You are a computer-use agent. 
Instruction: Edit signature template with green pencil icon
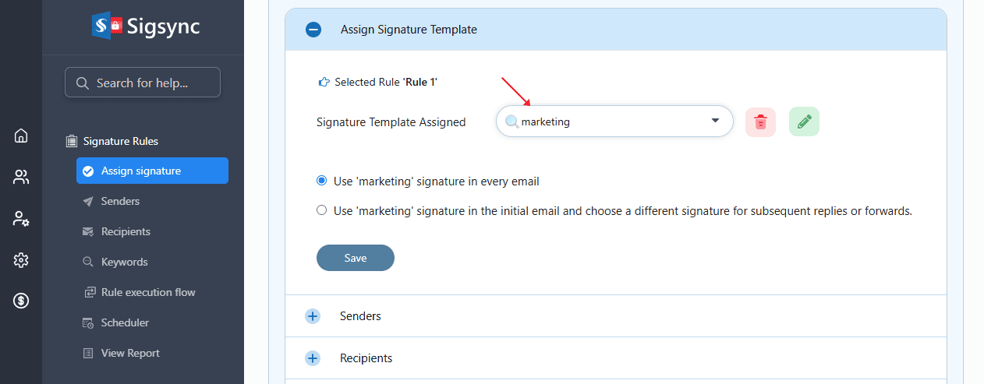(x=804, y=122)
